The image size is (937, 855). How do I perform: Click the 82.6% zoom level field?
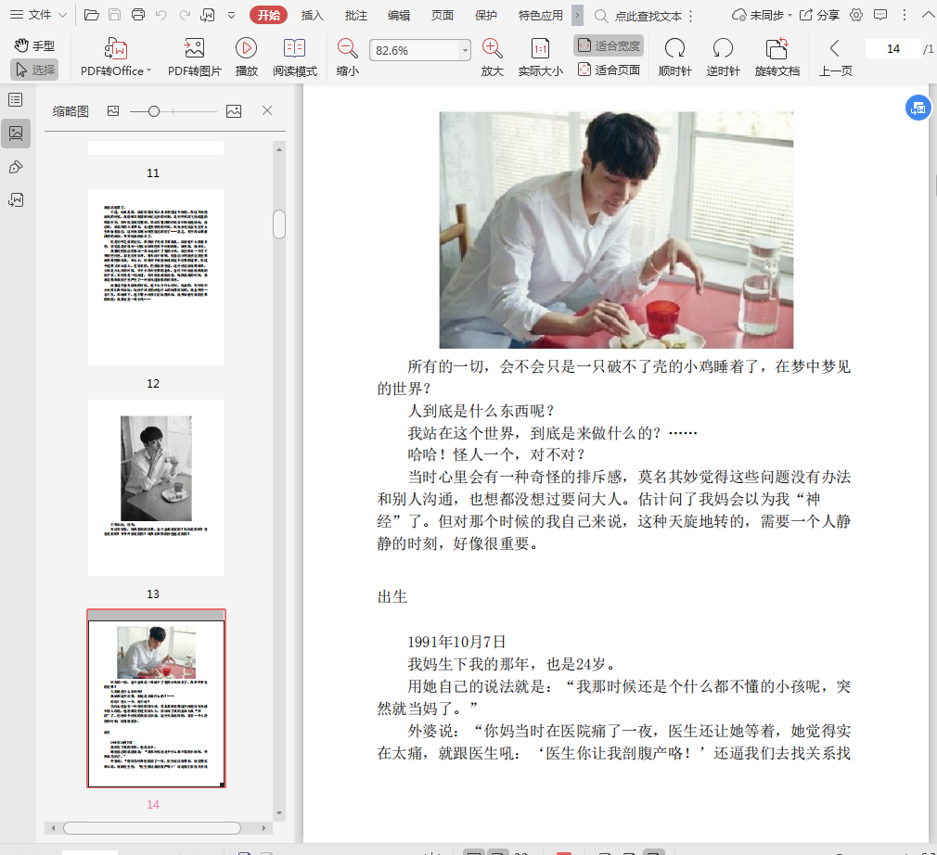coord(414,50)
